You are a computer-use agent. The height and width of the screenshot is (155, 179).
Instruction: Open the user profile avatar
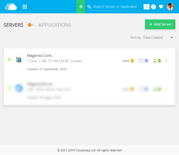click(x=170, y=7)
